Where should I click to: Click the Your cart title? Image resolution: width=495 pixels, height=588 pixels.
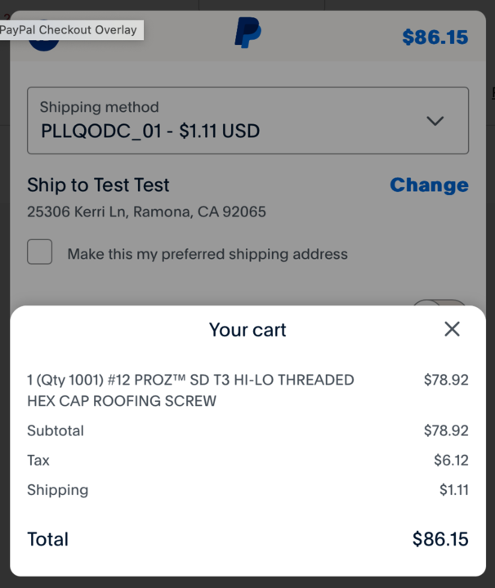click(x=247, y=330)
